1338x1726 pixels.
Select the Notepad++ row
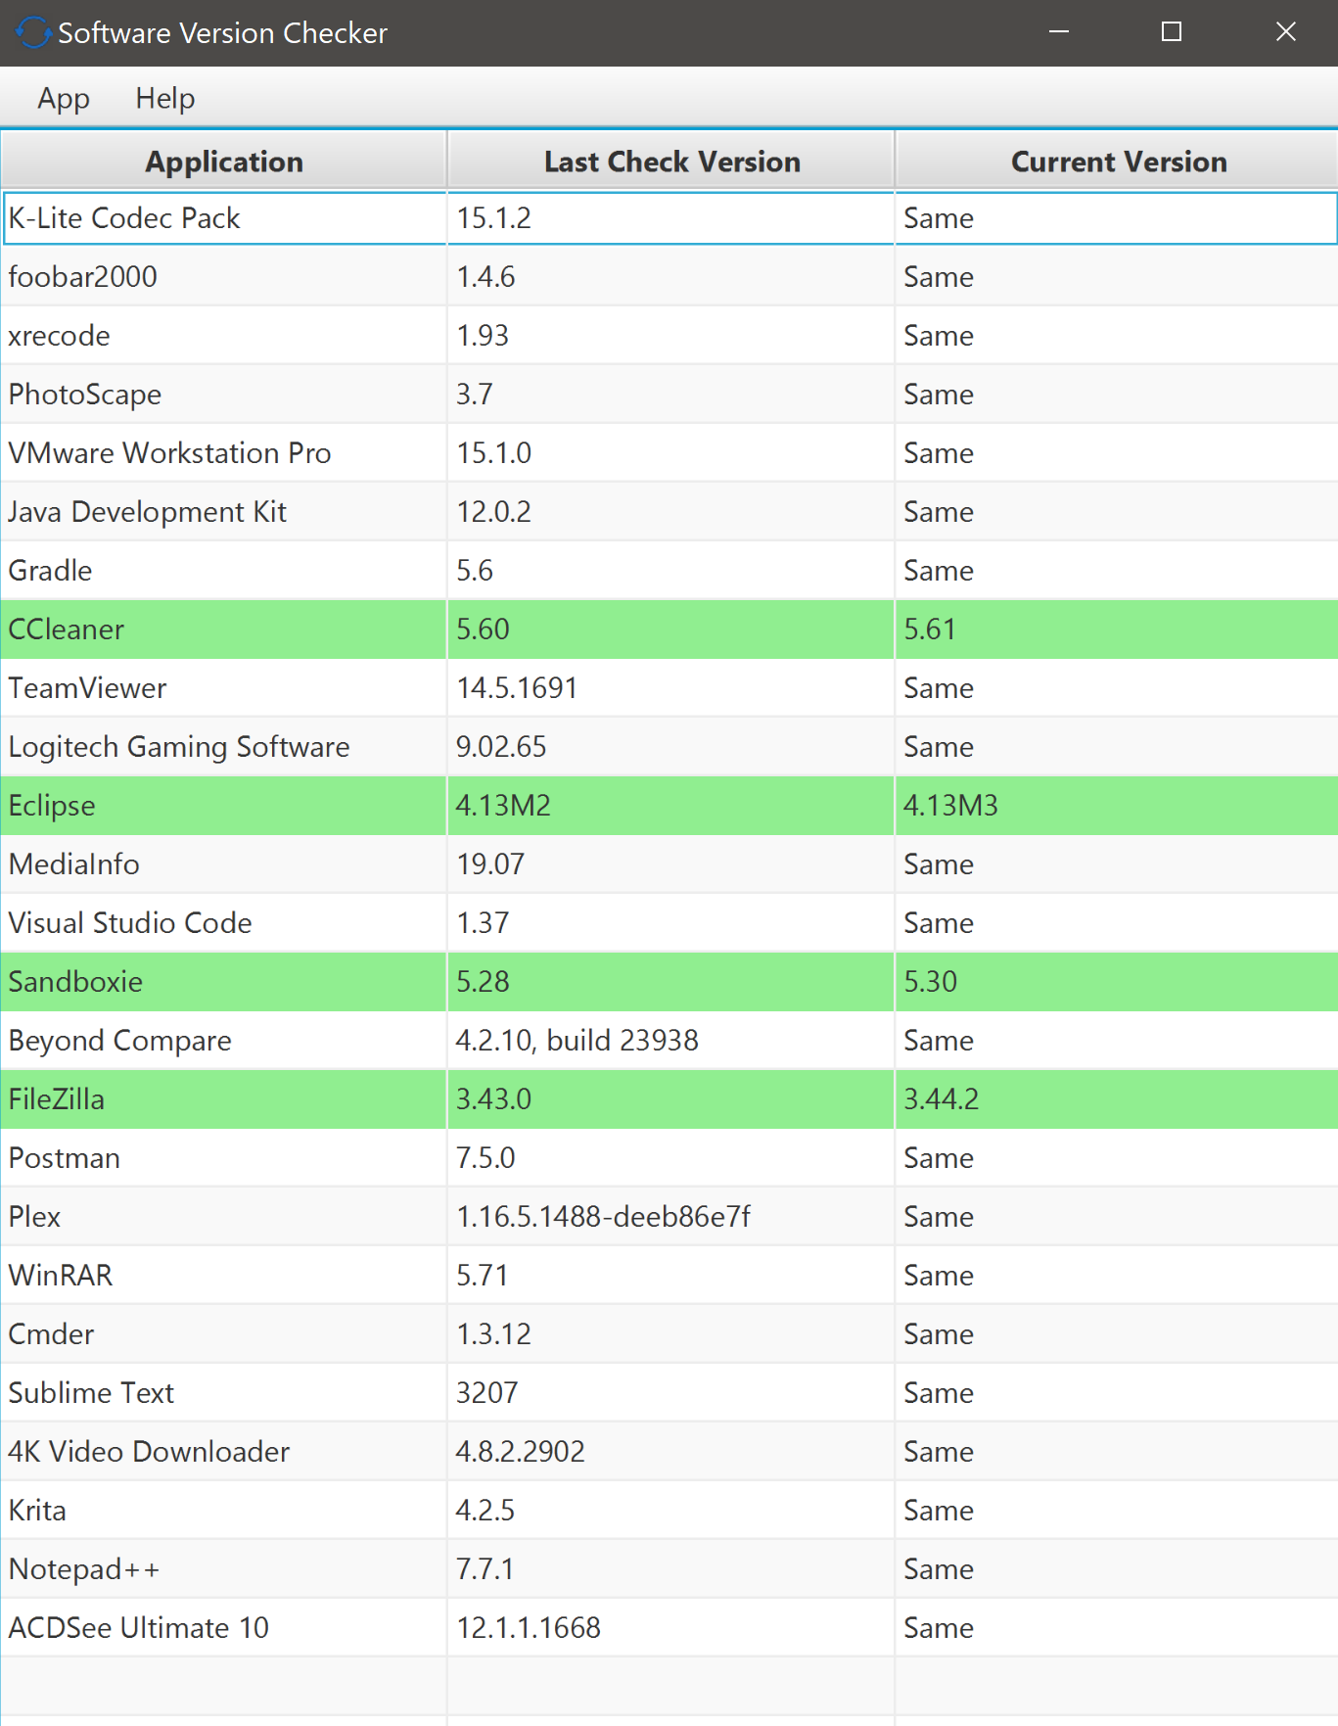pos(669,1569)
